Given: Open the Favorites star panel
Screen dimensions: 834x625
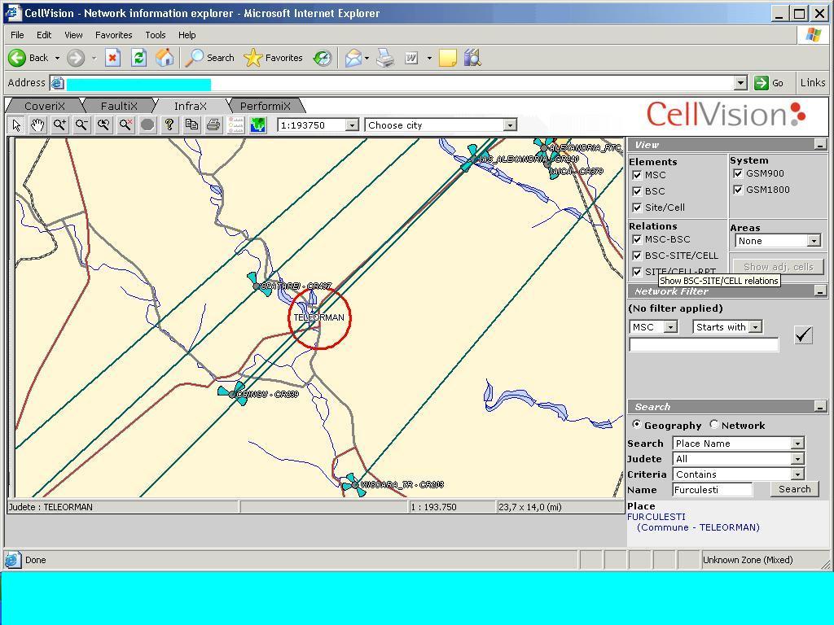Looking at the screenshot, I should pyautogui.click(x=274, y=58).
